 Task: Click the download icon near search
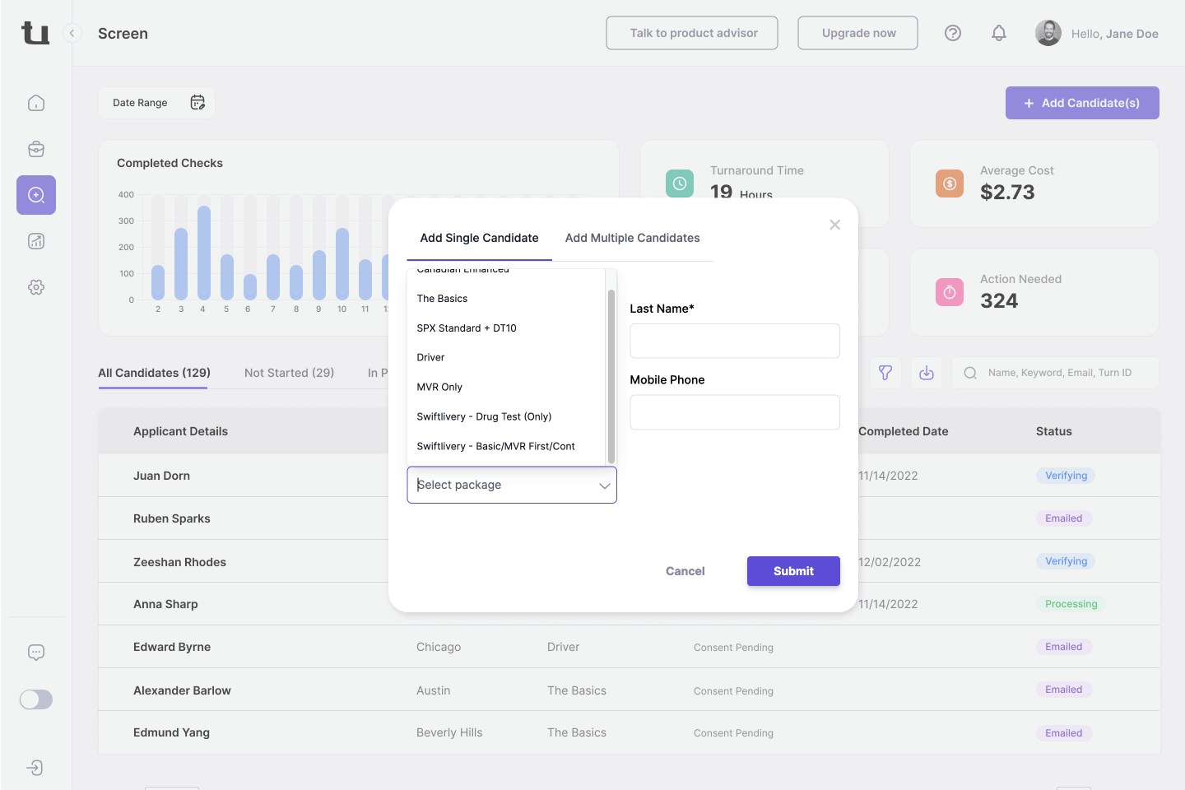[927, 373]
